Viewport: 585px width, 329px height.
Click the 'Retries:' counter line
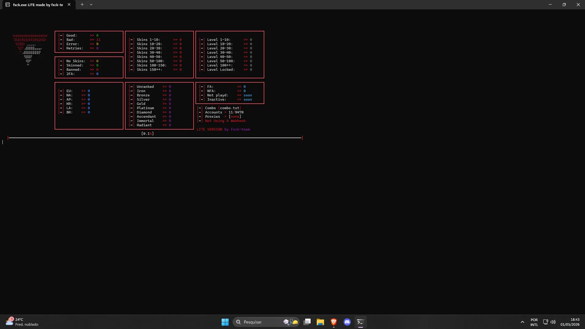click(x=78, y=48)
